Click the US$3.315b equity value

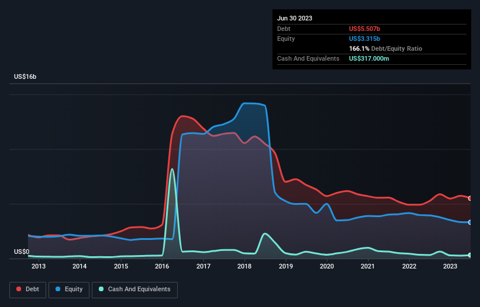(364, 39)
